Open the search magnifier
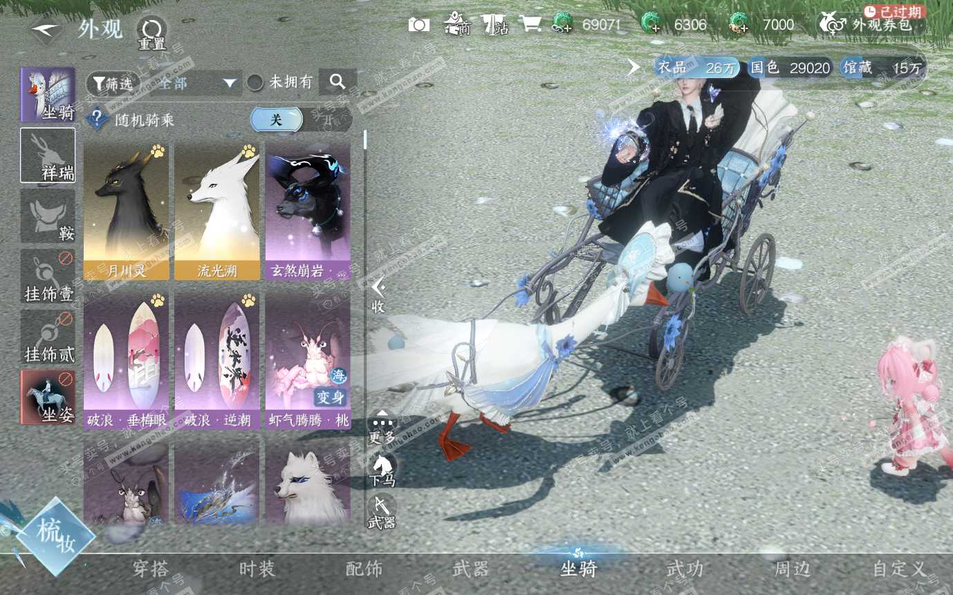 click(x=337, y=82)
